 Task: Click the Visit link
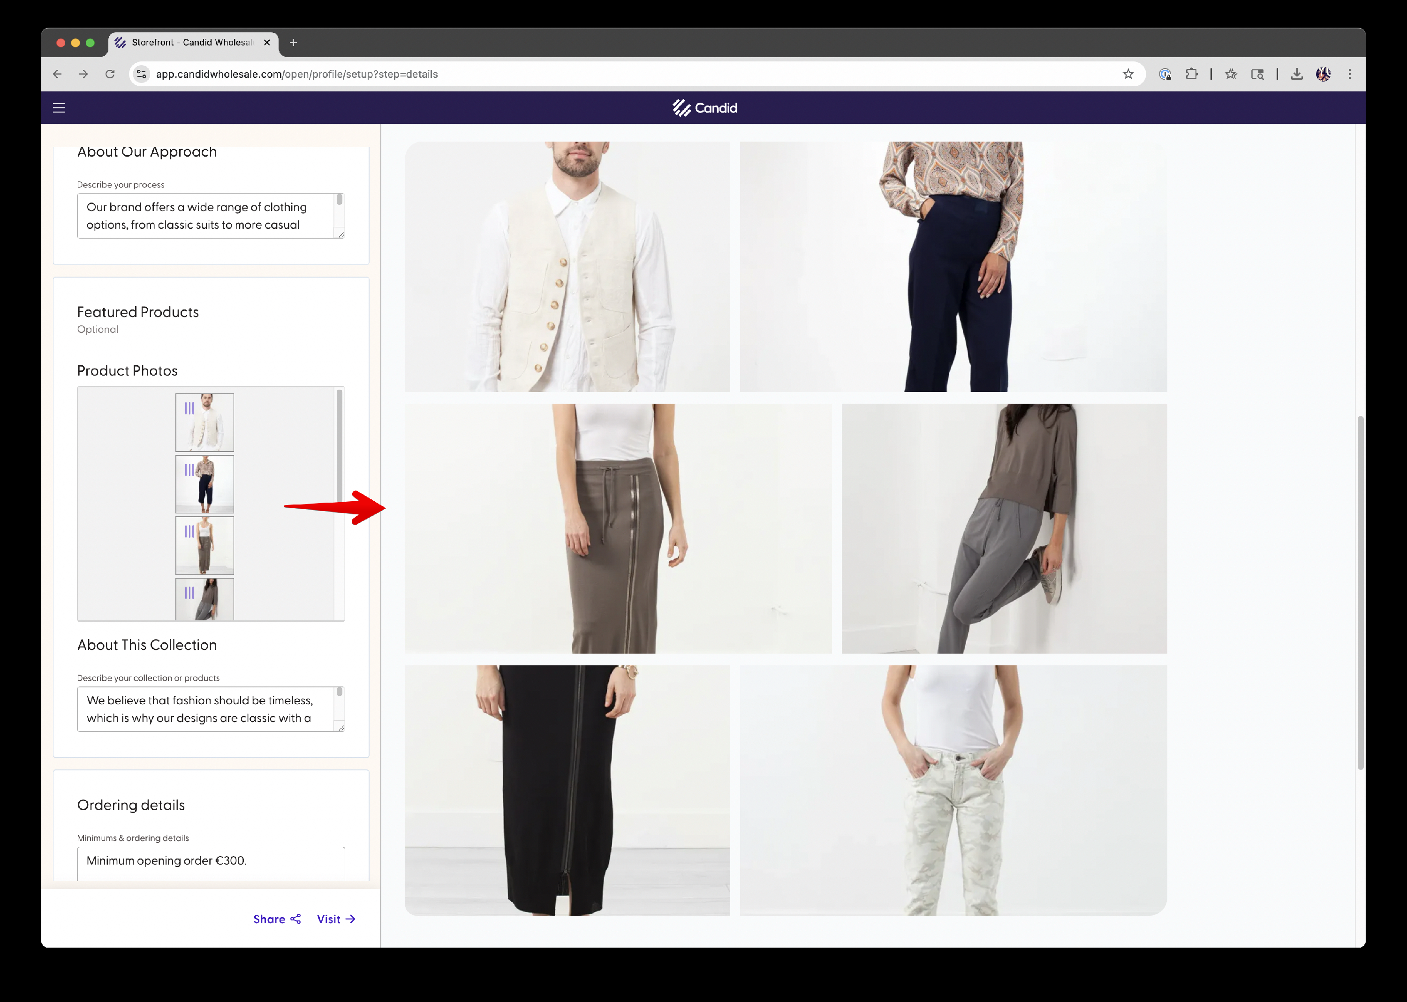[336, 919]
